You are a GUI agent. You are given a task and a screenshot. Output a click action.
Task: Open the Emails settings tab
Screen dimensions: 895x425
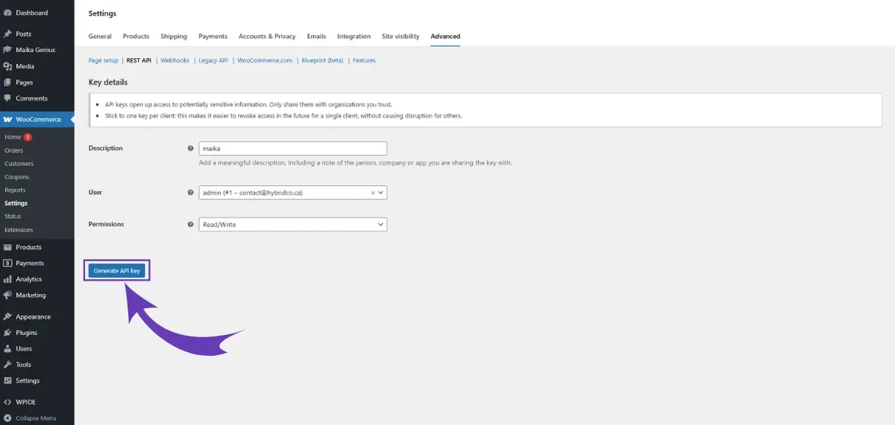316,36
